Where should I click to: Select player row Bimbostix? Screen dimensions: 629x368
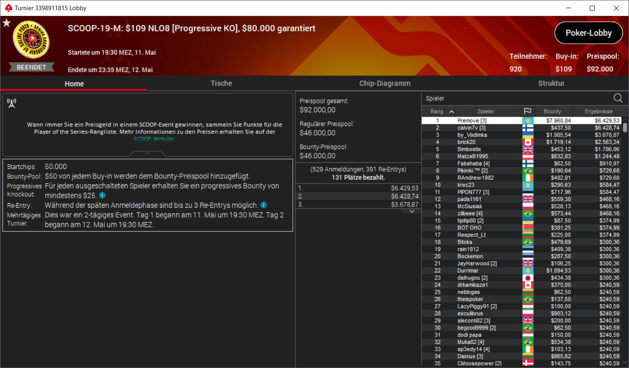pyautogui.click(x=521, y=149)
